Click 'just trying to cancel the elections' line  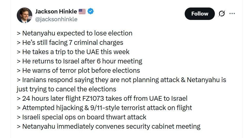[66, 89]
